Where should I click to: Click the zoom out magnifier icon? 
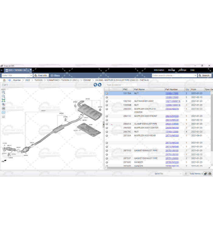(3, 96)
